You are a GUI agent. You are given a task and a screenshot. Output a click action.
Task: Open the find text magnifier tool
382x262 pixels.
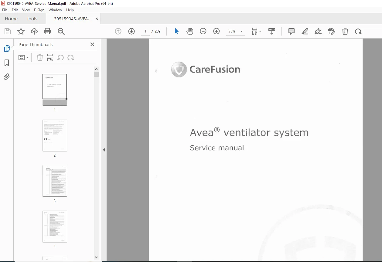61,31
